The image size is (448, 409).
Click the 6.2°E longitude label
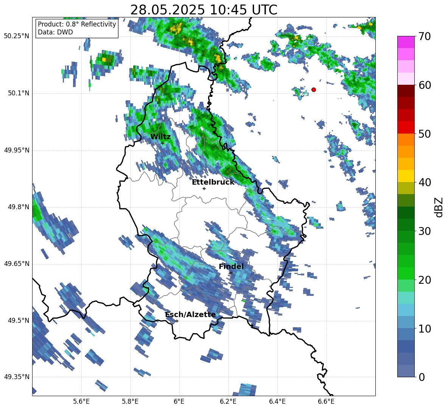228,401
